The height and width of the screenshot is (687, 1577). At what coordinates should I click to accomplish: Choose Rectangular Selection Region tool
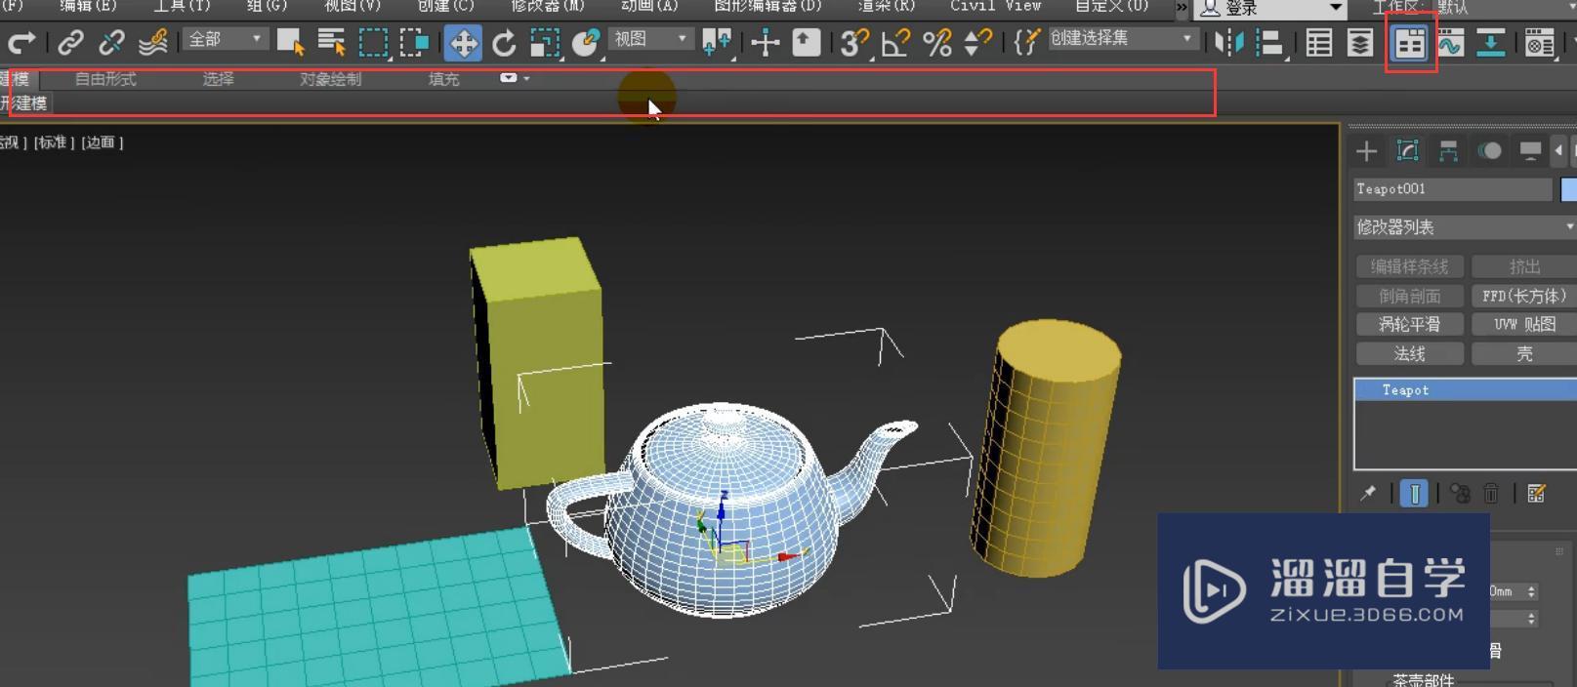(x=373, y=42)
